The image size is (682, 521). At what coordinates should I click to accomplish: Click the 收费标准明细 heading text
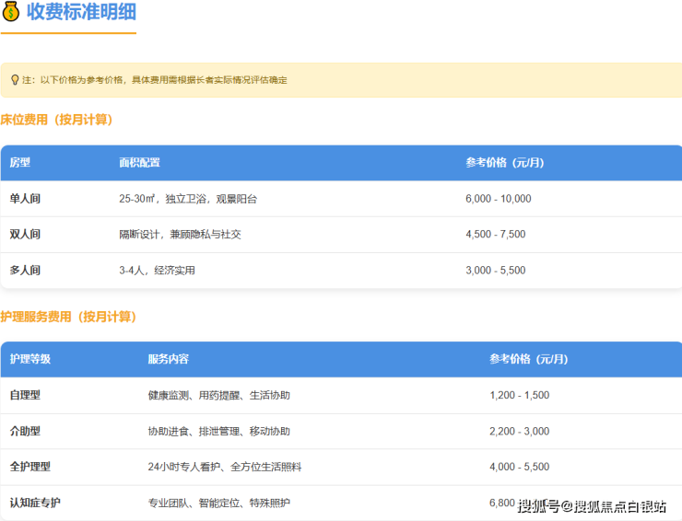pyautogui.click(x=83, y=13)
